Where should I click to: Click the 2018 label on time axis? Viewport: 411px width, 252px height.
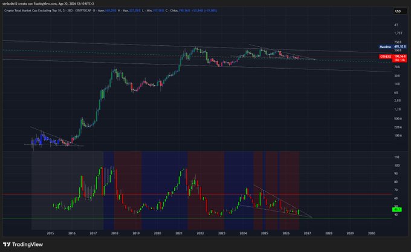coord(115,233)
